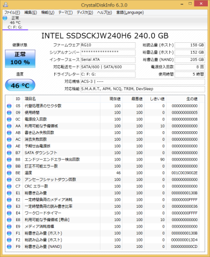The width and height of the screenshot is (210, 257).
Task: Click status orb for attribute AA
Action: (9, 126)
